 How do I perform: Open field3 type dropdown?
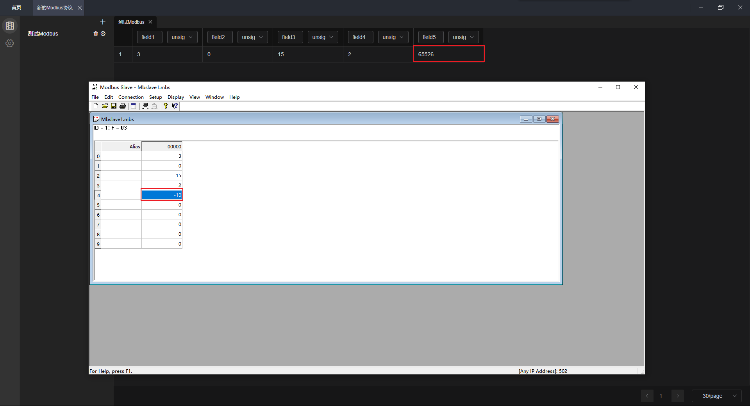323,37
